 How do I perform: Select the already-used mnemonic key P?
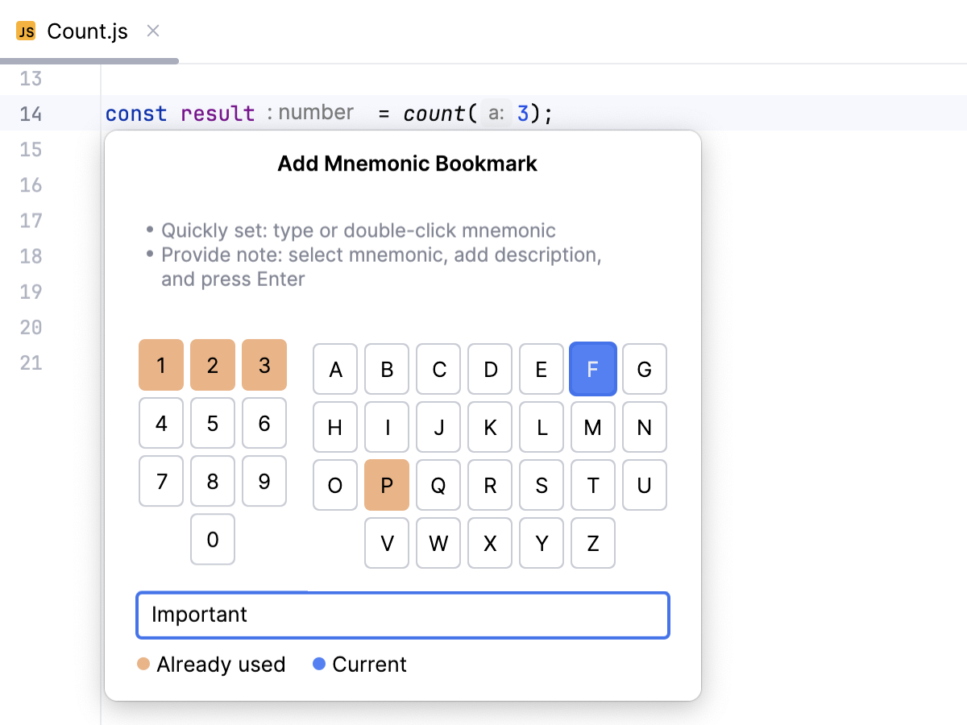coord(387,485)
